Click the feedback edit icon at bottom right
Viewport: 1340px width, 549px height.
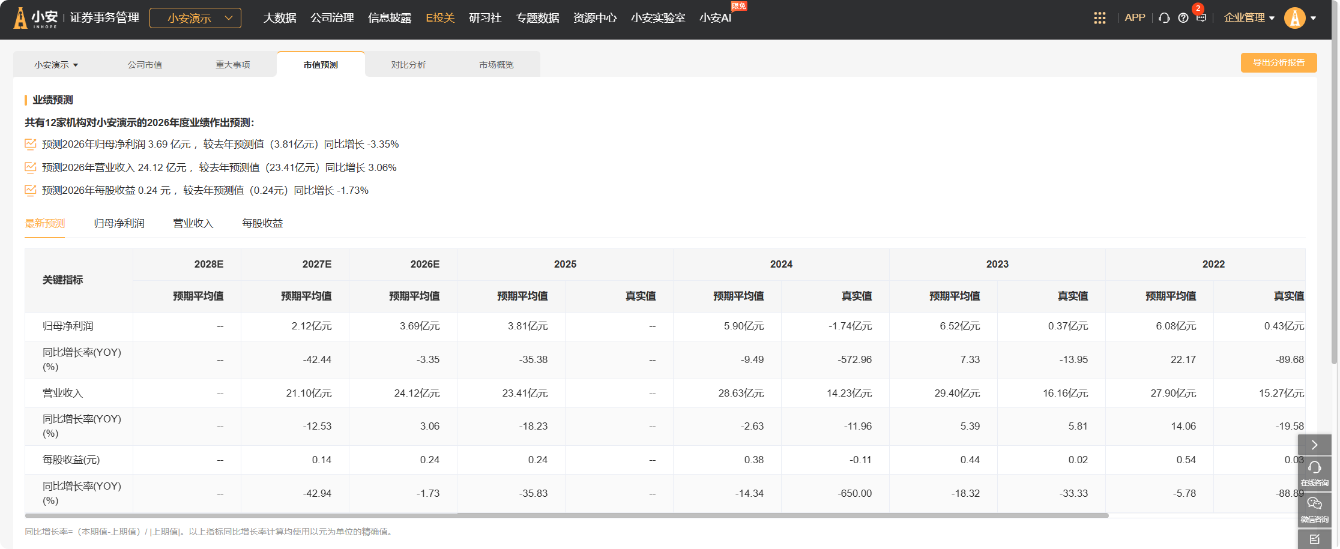coord(1314,539)
